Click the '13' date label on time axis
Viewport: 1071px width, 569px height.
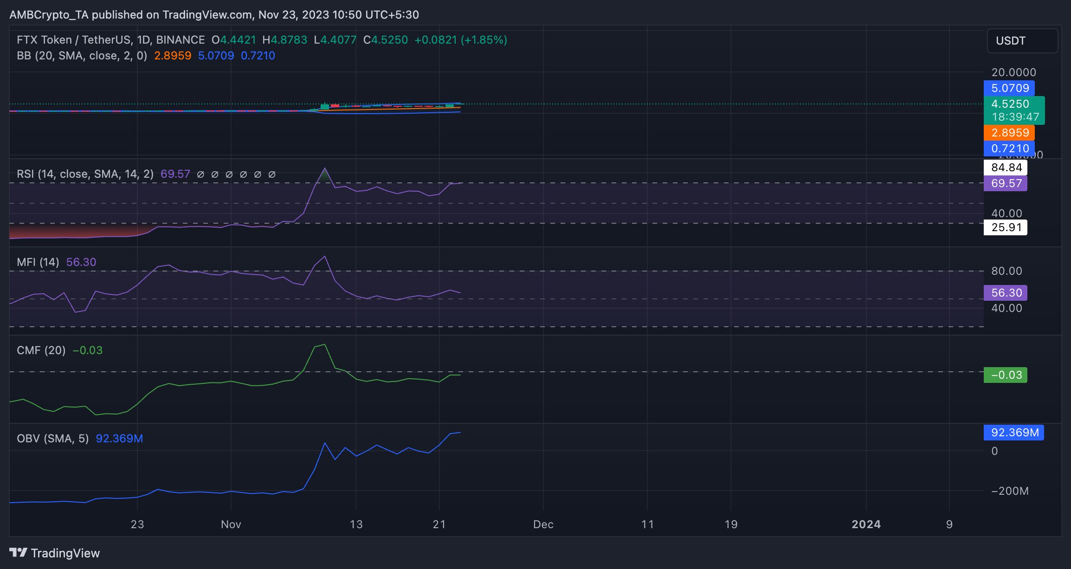click(x=356, y=524)
